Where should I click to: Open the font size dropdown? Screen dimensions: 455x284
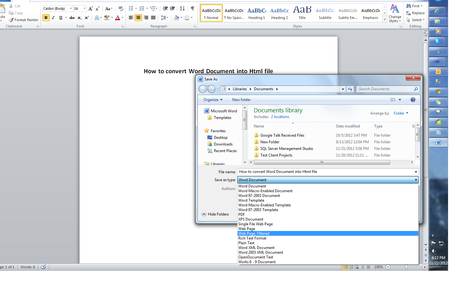tap(84, 9)
